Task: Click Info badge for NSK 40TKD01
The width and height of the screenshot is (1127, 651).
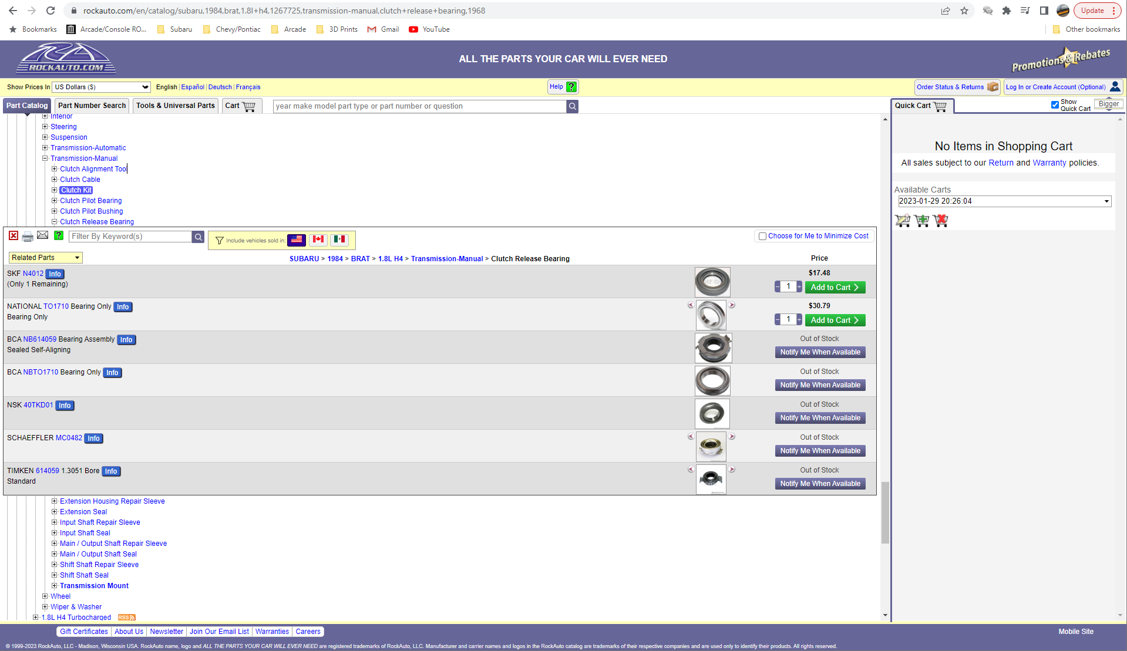Action: 65,406
